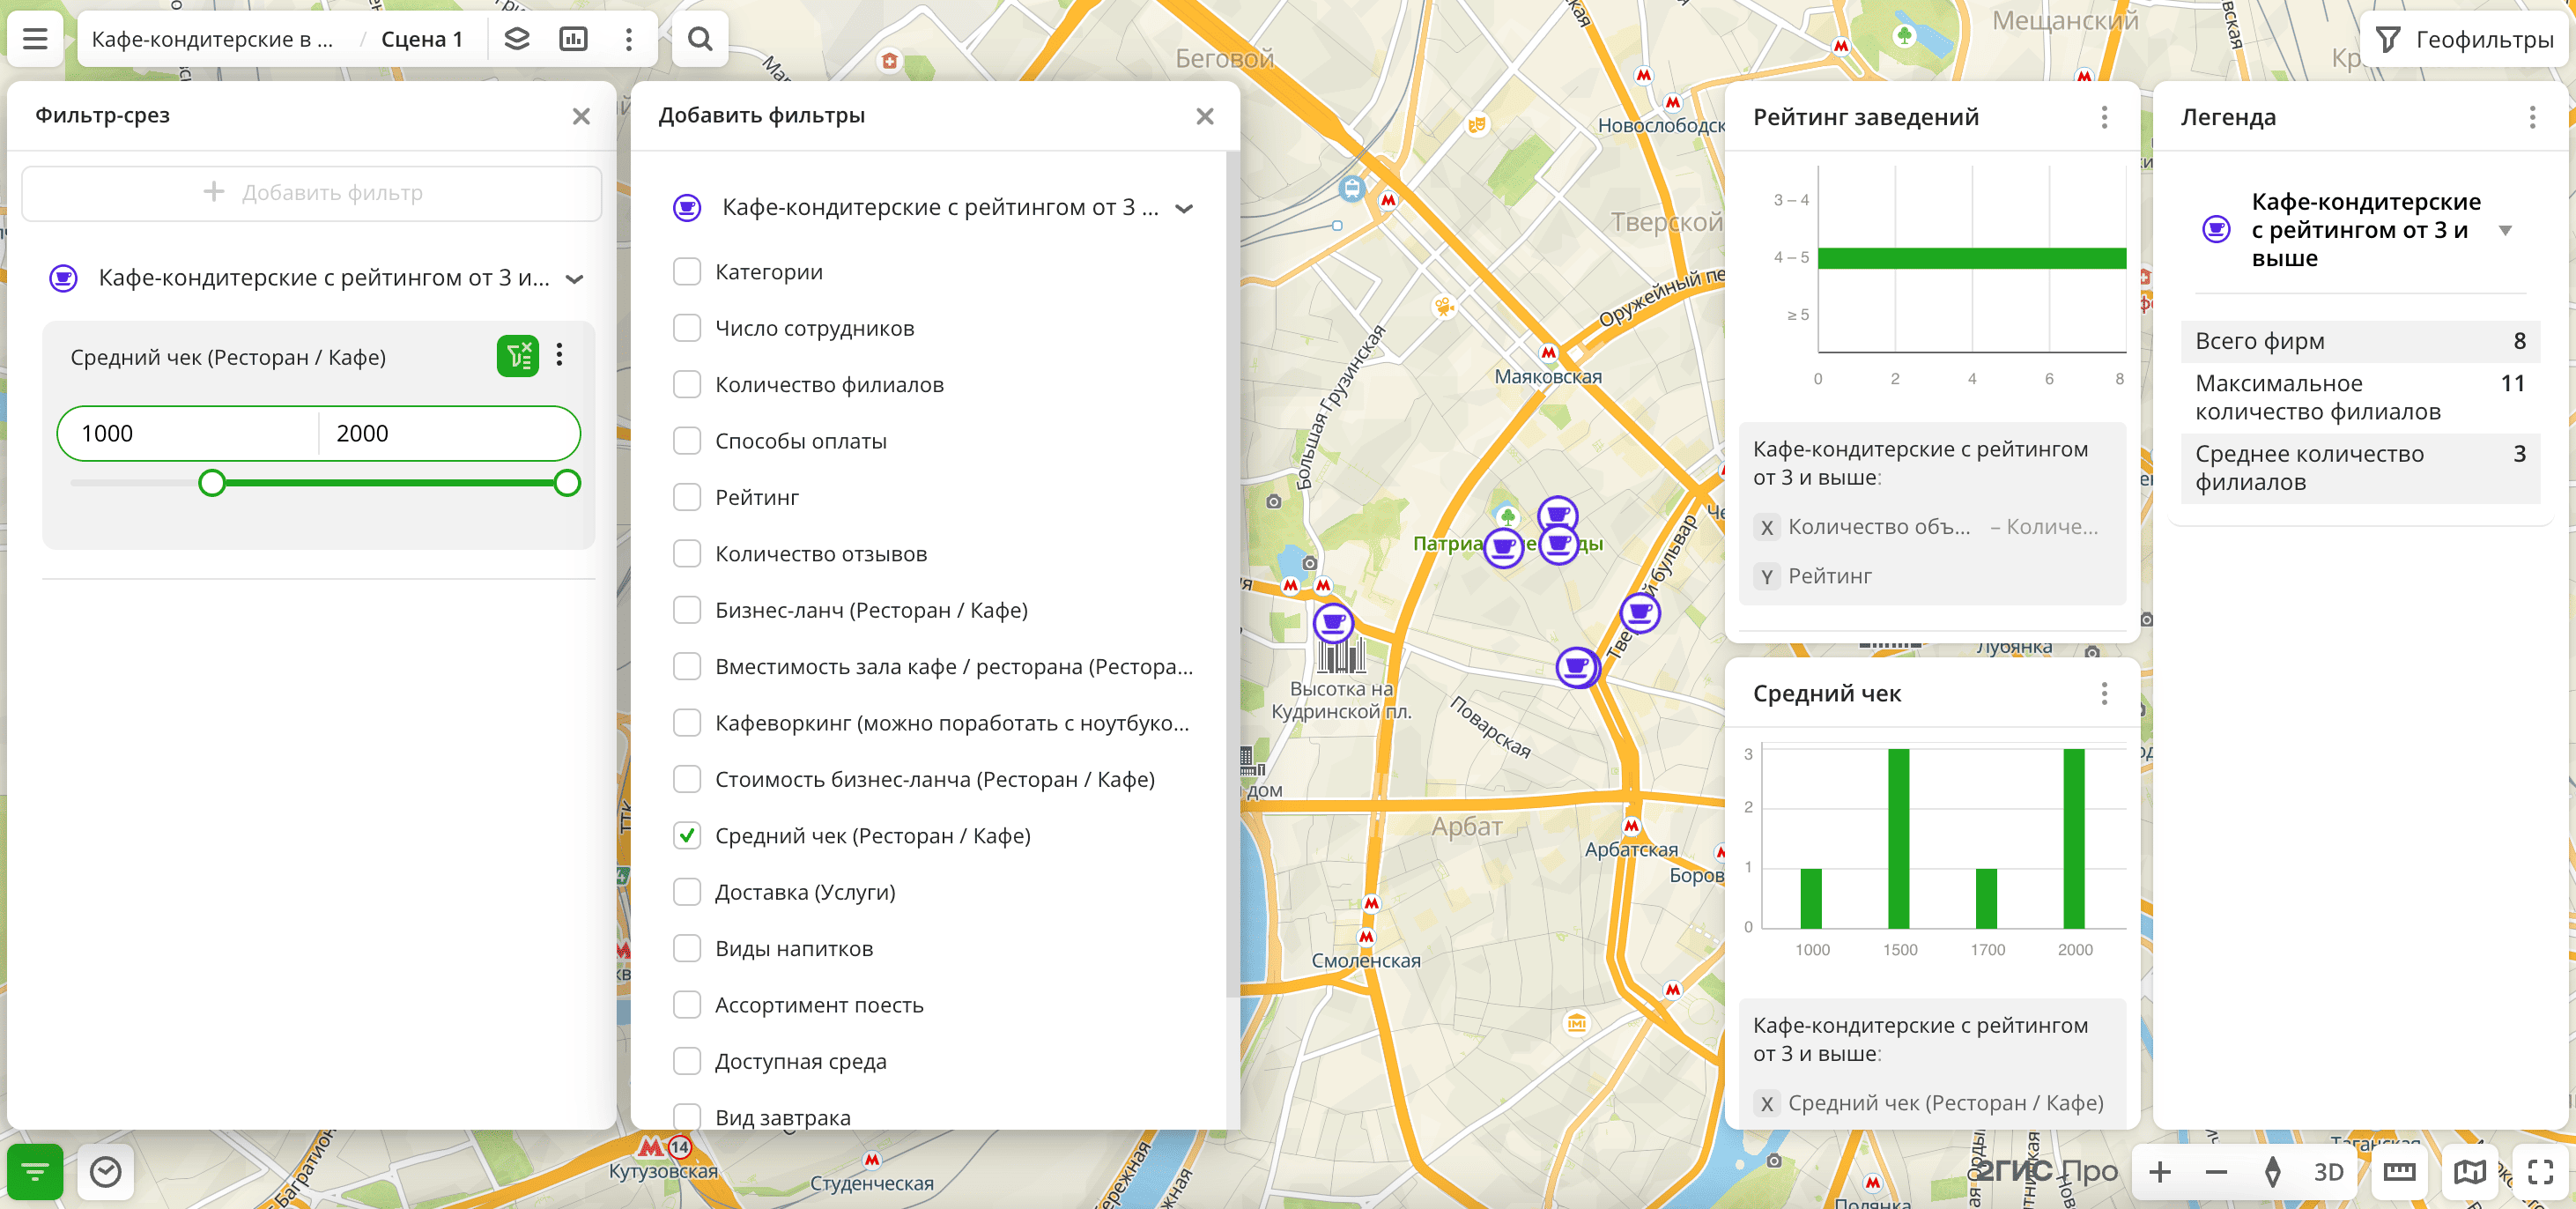Check the Доставка (Услуги) checkbox

click(x=687, y=892)
